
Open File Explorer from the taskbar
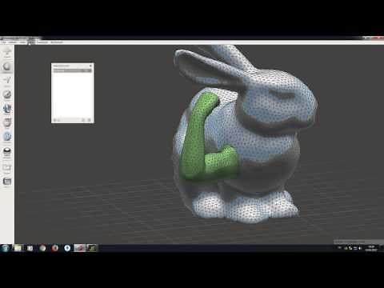18,248
